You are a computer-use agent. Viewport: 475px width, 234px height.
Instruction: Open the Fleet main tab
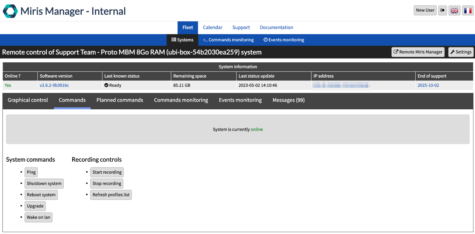pyautogui.click(x=188, y=28)
